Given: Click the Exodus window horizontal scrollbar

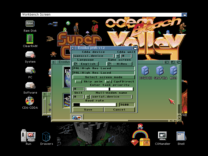Looking at the screenshot, I should pyautogui.click(x=110, y=121).
